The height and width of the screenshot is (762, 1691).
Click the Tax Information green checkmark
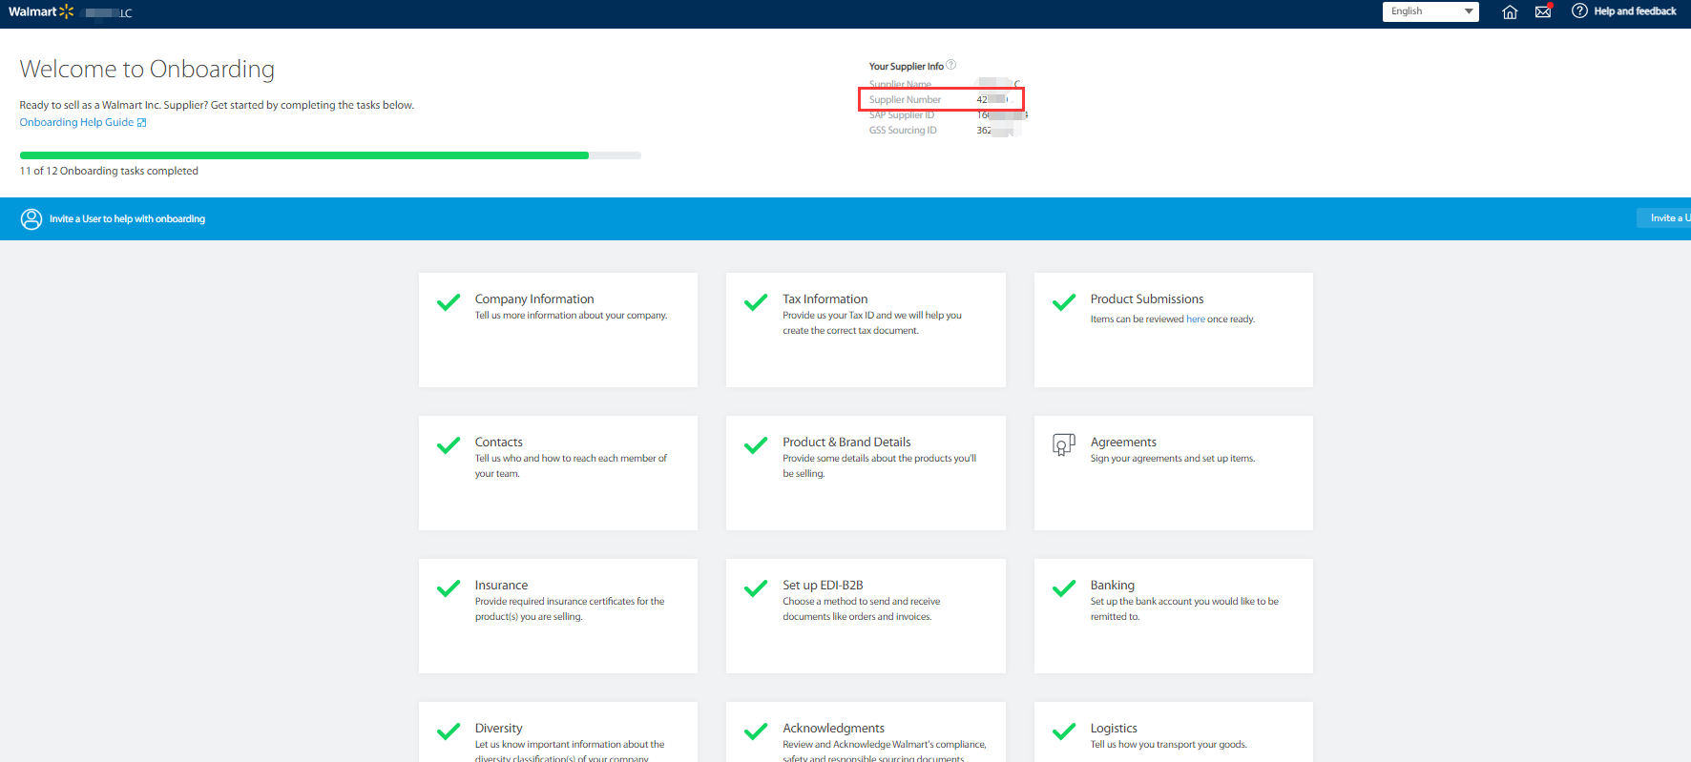(756, 303)
